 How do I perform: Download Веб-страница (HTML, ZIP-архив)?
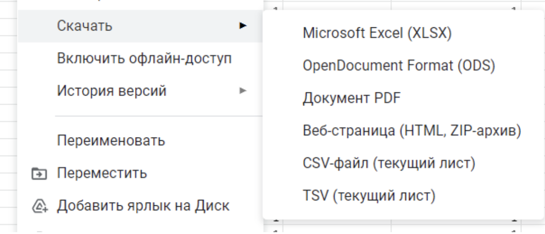tap(403, 131)
